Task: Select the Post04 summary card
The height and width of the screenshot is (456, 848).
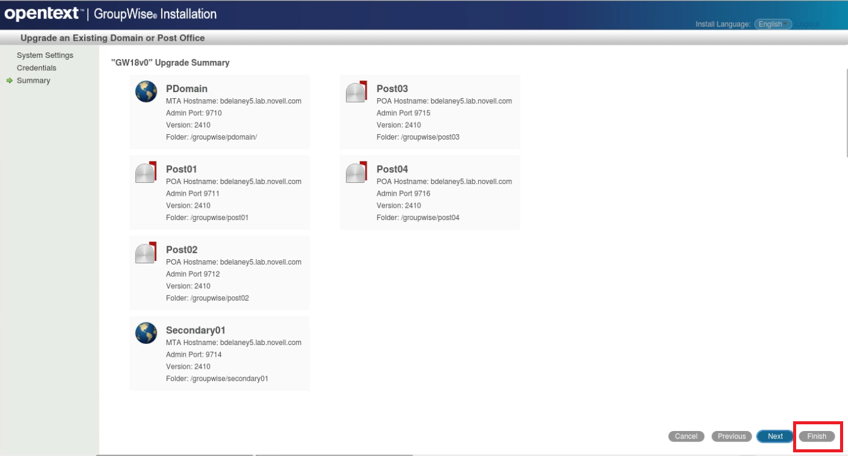Action: coord(429,192)
